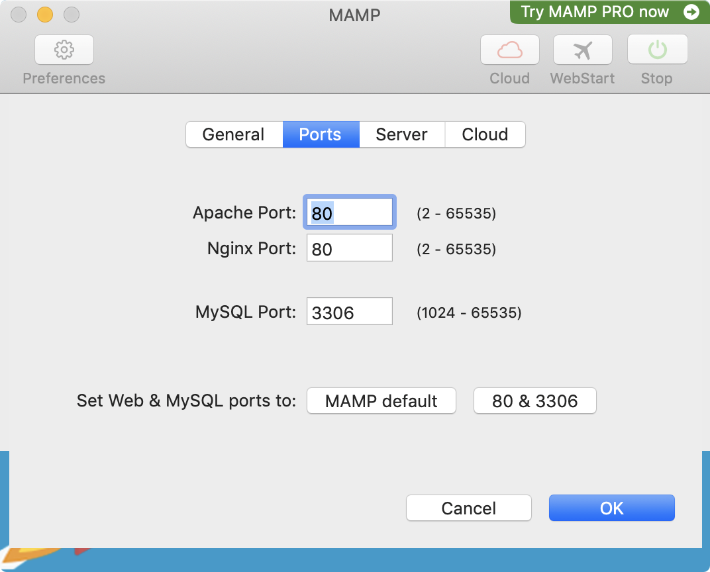Stop servers with the power icon
710x572 pixels.
click(x=656, y=50)
